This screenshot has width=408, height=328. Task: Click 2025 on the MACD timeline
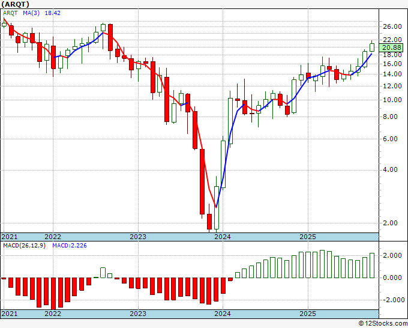308,314
